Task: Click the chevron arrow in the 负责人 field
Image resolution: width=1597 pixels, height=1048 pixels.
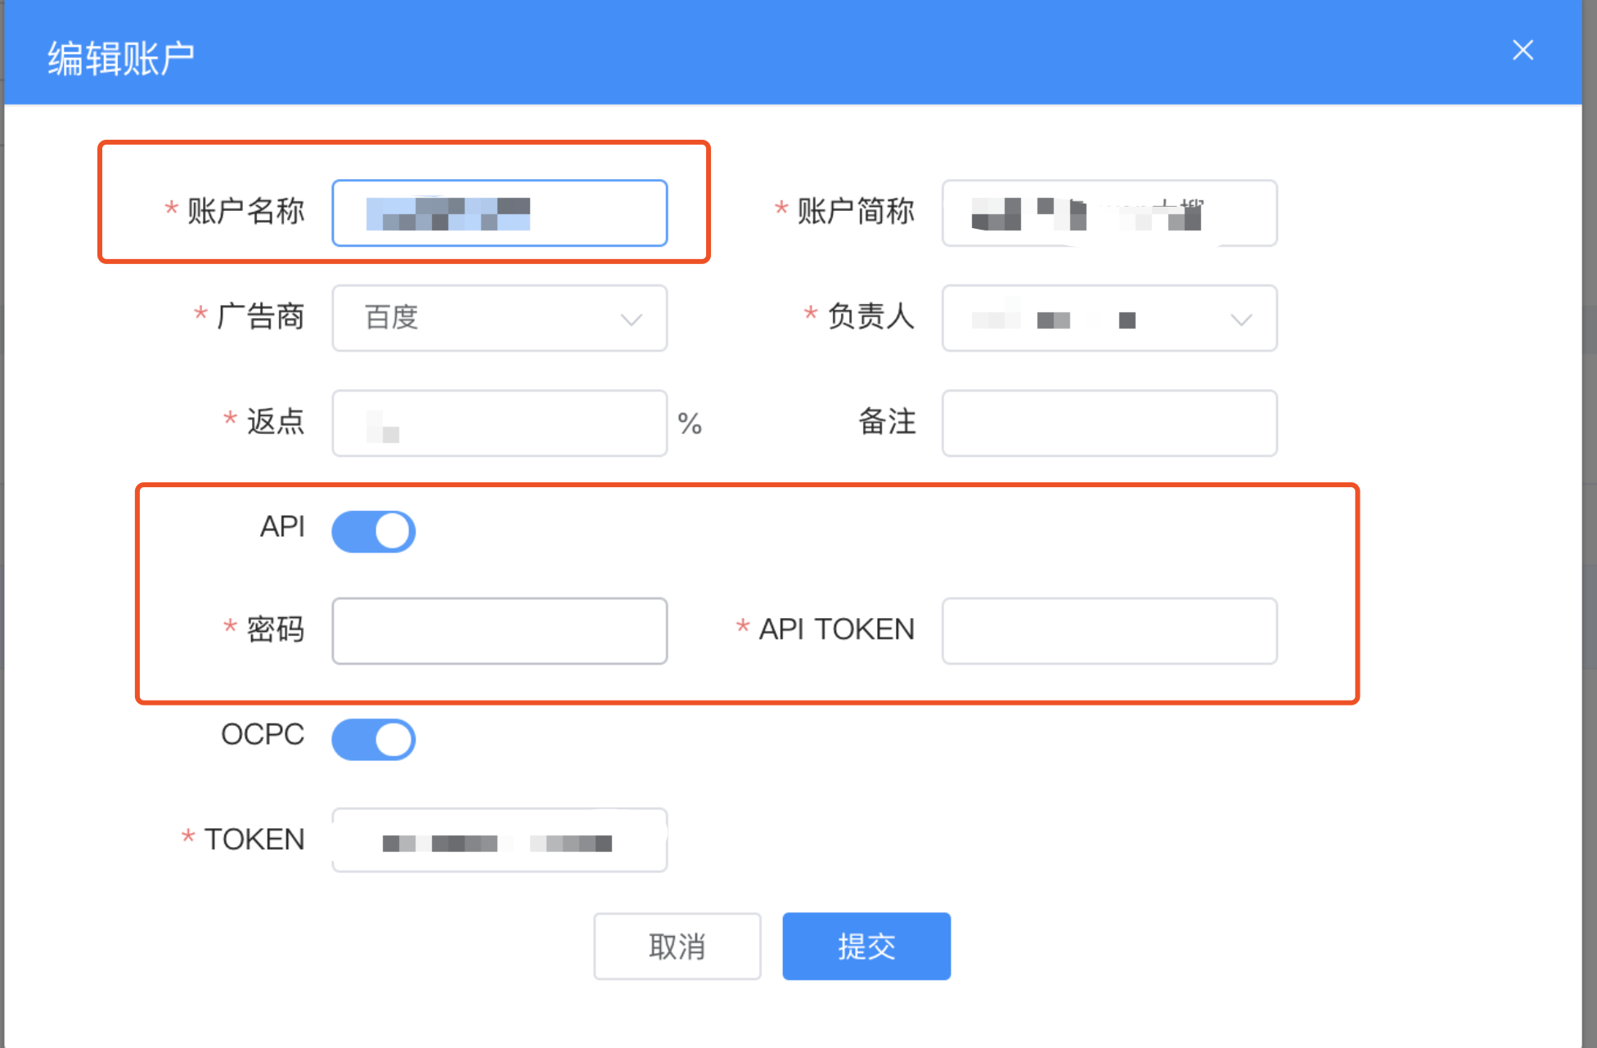Action: tap(1241, 320)
